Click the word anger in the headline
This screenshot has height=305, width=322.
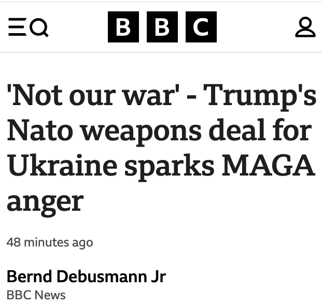(x=45, y=201)
